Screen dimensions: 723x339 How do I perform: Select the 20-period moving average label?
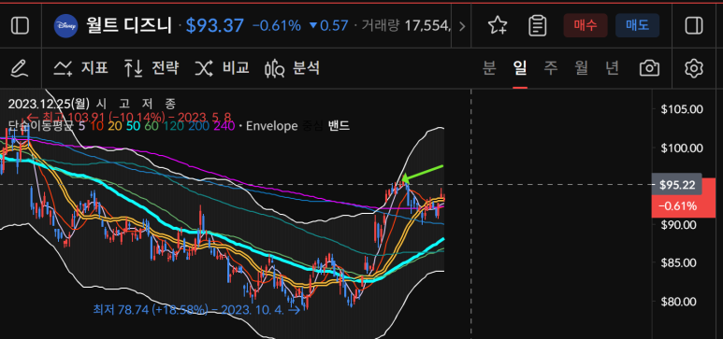[x=114, y=126]
